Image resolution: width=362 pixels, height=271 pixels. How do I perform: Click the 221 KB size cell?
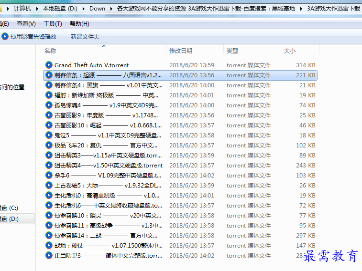[306, 75]
